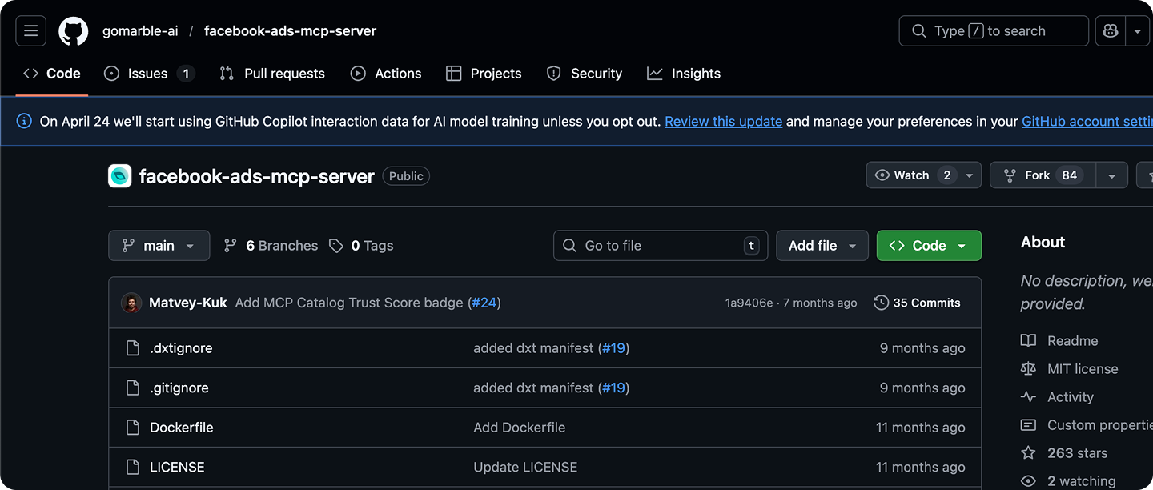1153x490 pixels.
Task: Click '9 months ago' in the .dxtignore row
Action: [922, 348]
